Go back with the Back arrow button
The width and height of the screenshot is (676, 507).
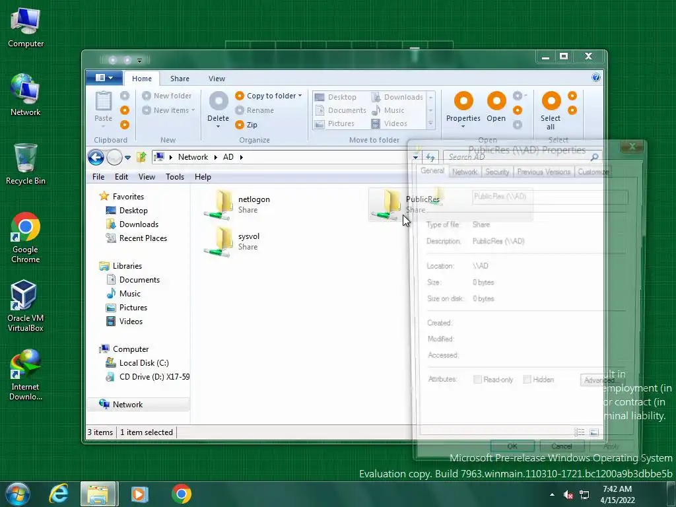point(96,157)
